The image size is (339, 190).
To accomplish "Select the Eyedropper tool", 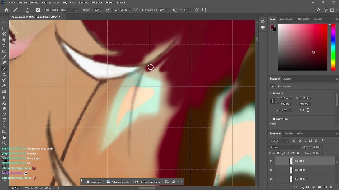I will 4,57.
